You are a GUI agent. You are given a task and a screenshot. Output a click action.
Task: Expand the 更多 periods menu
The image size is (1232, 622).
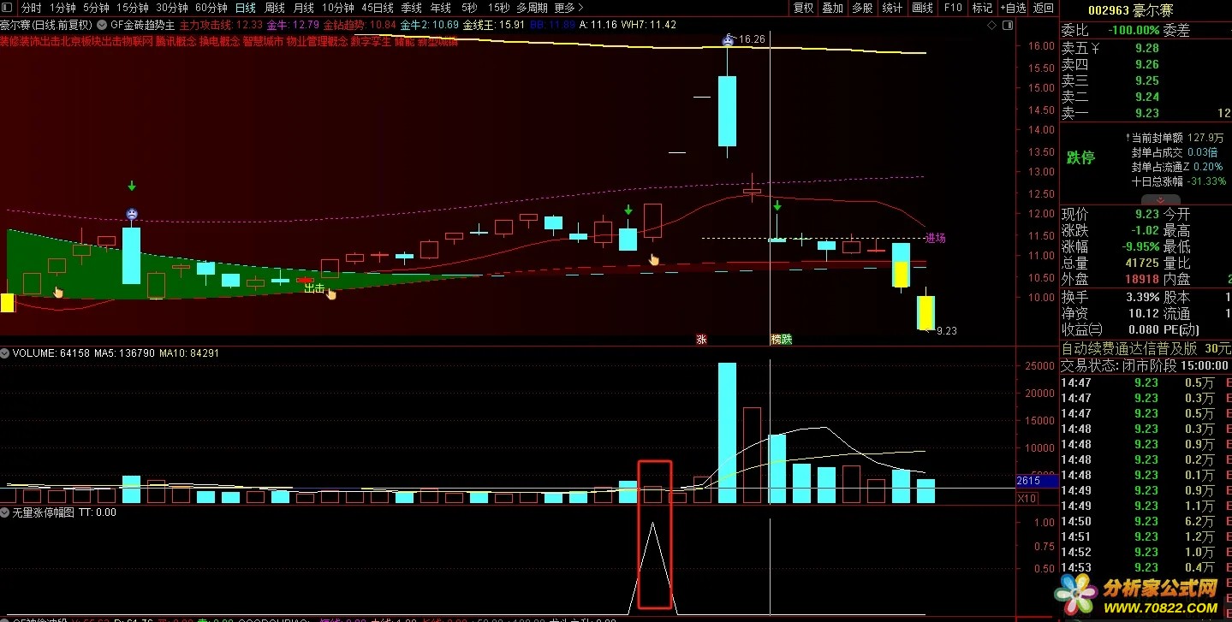point(569,8)
